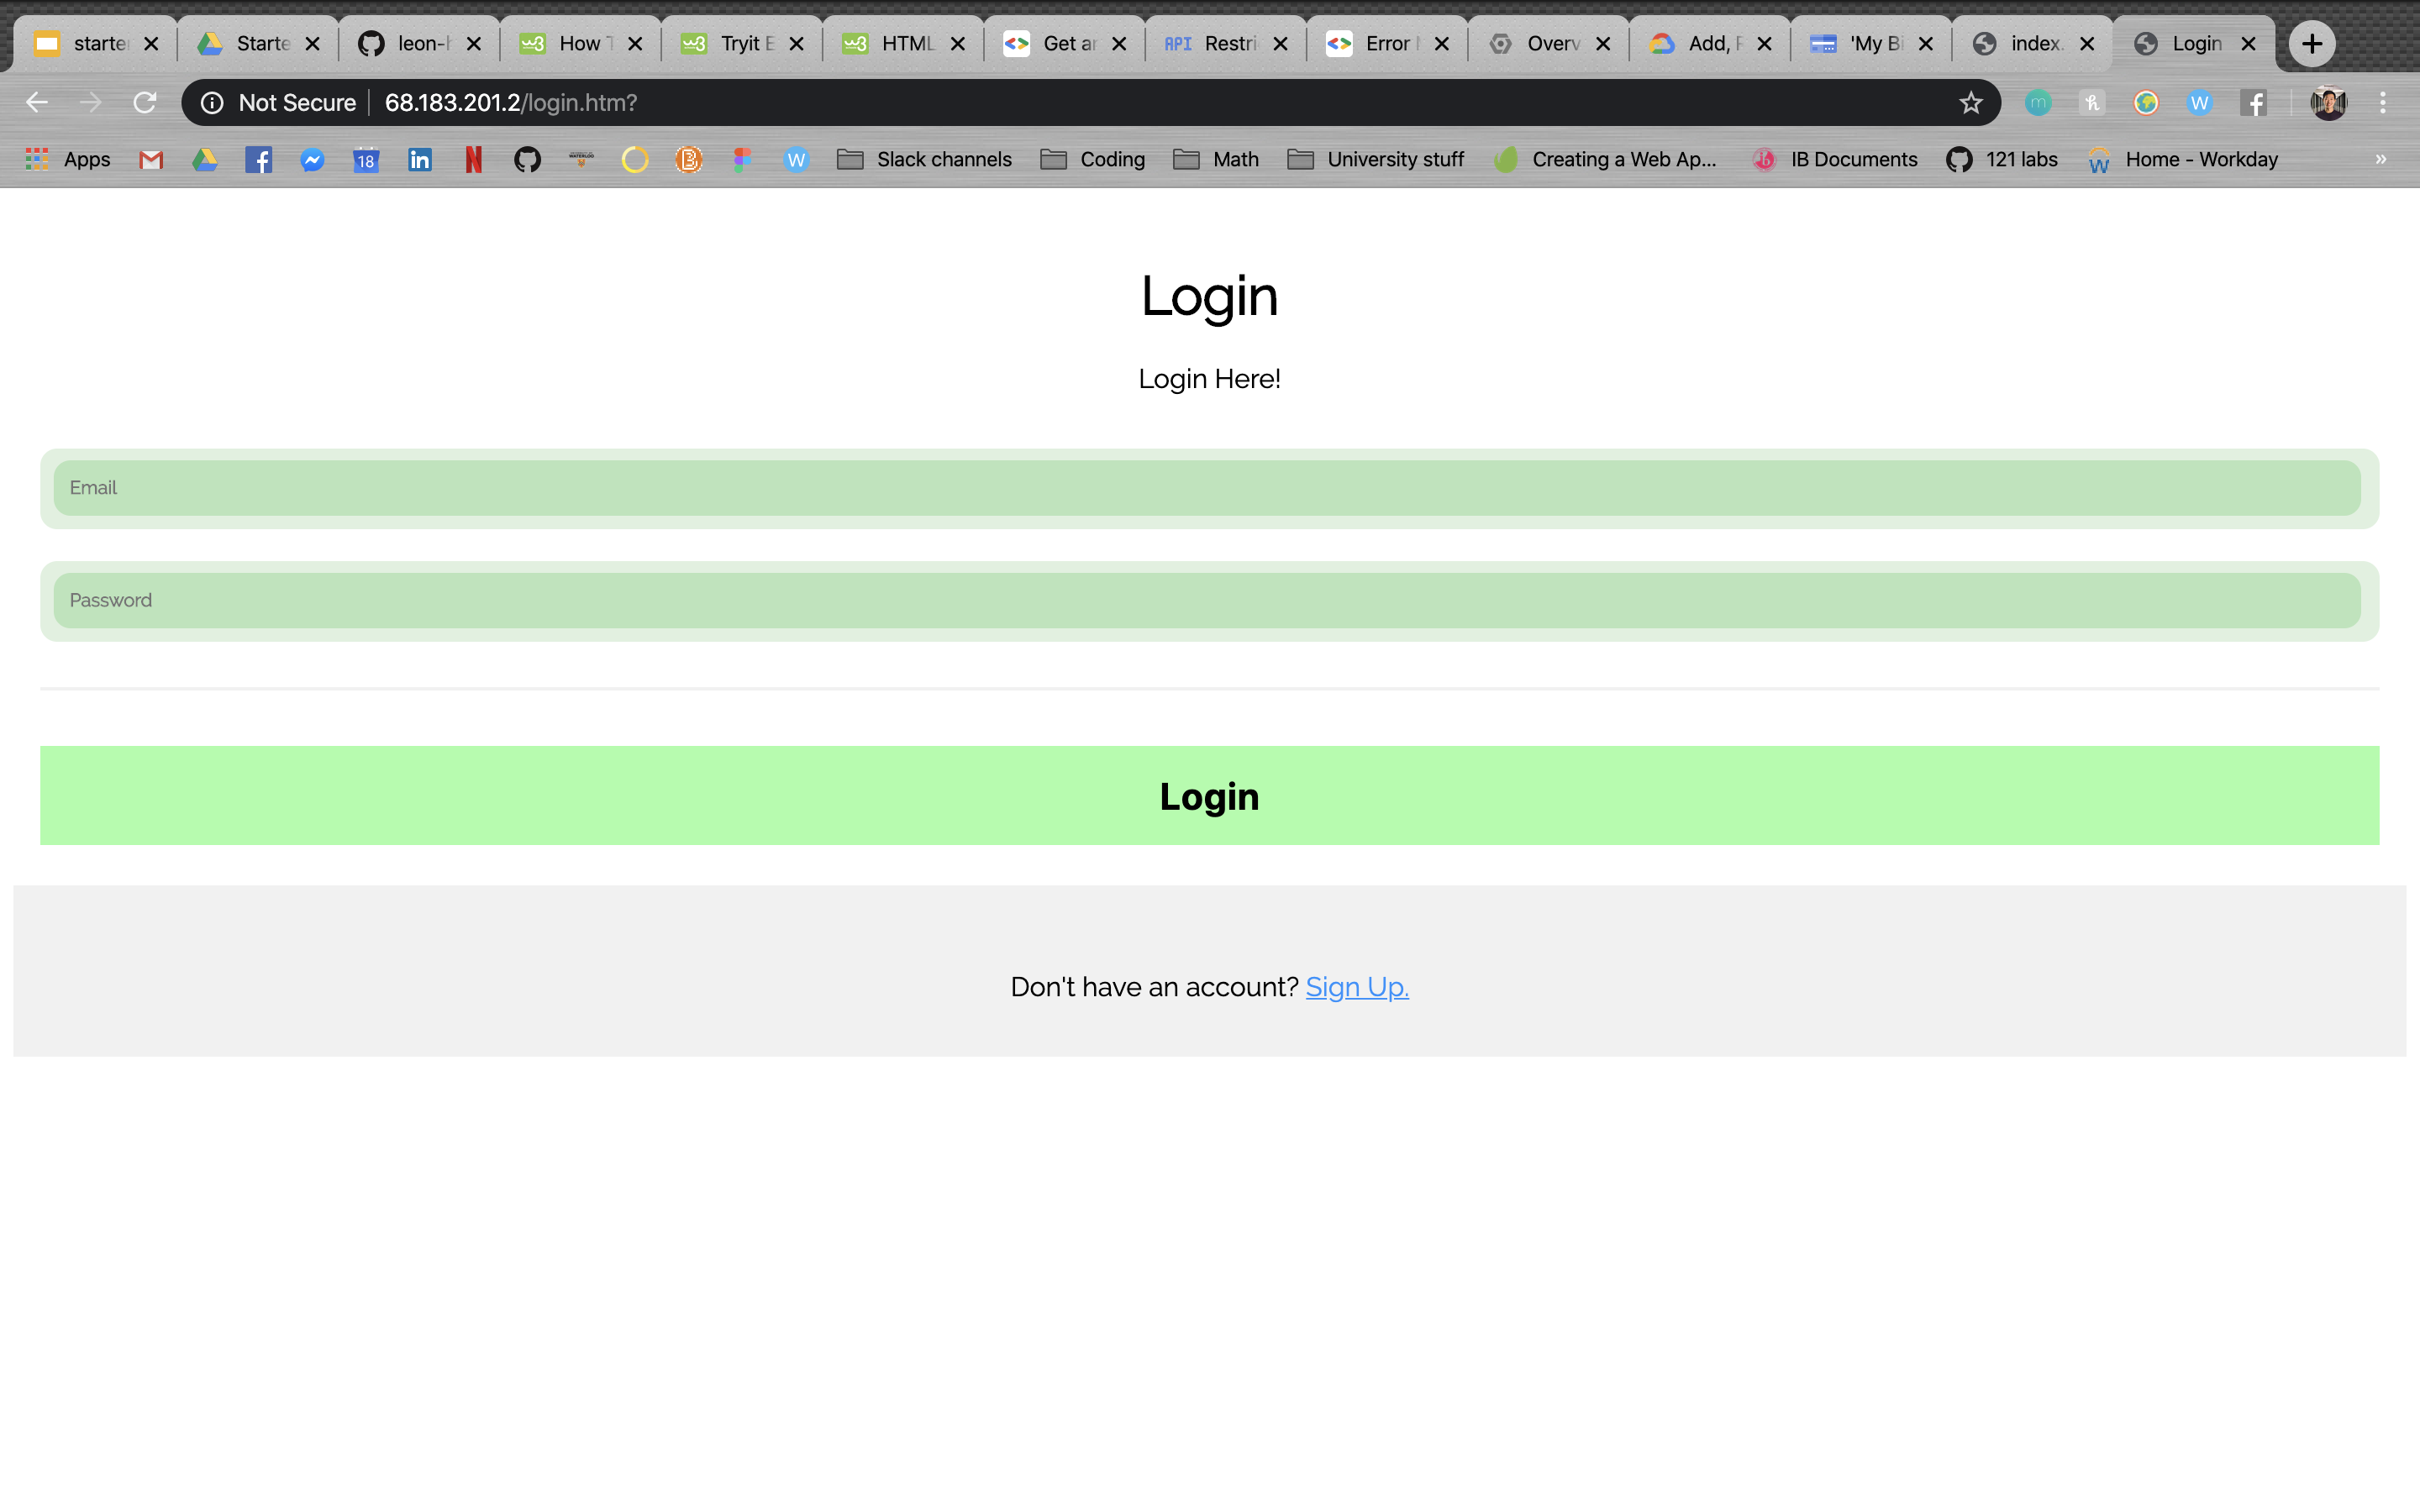Image resolution: width=2420 pixels, height=1512 pixels.
Task: Click the Figma bookmark icon
Action: (x=742, y=159)
